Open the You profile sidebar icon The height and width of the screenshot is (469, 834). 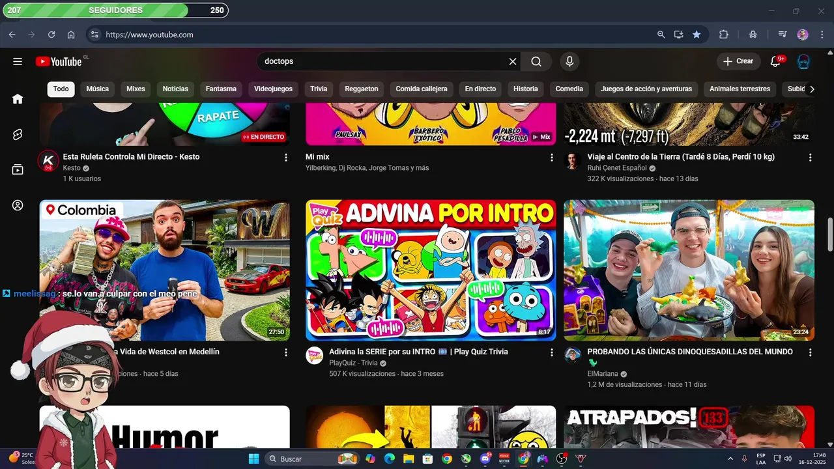[x=18, y=205]
